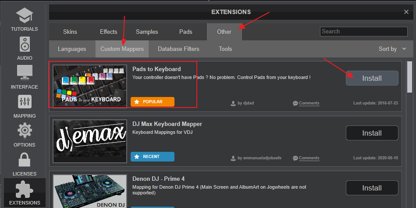Viewport: 416px width, 208px height.
Task: Click the Denon DJ controller thumbnail
Action: point(90,191)
